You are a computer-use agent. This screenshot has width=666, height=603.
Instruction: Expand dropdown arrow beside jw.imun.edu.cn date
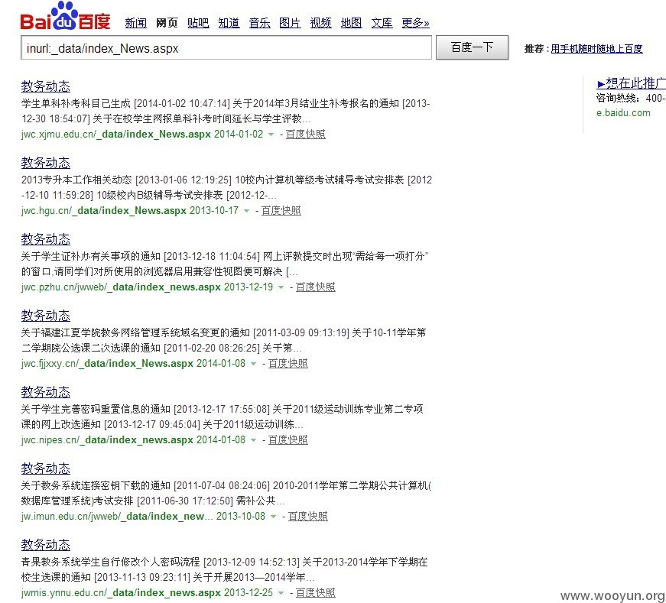[x=273, y=517]
